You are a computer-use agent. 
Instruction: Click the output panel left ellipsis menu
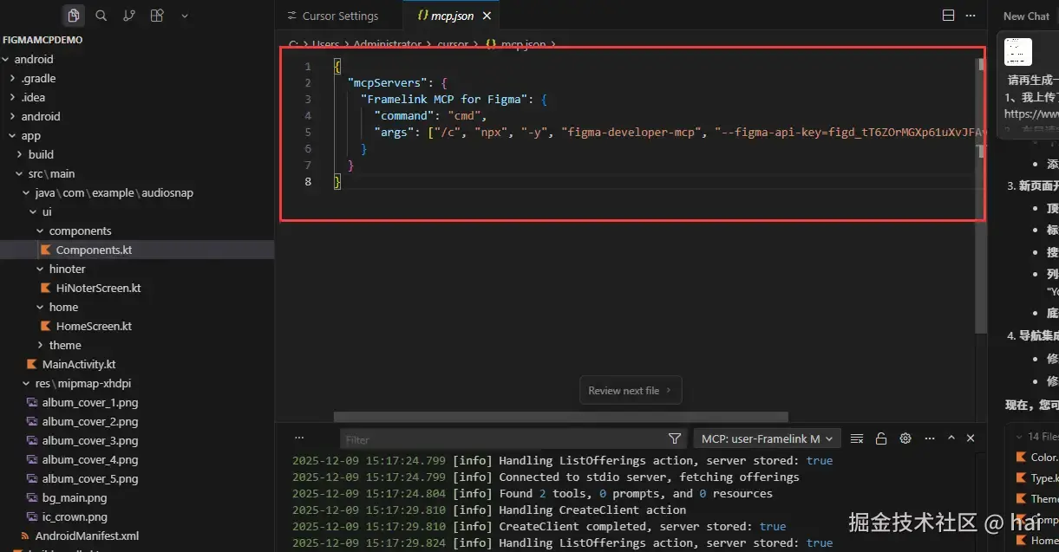[x=299, y=438]
